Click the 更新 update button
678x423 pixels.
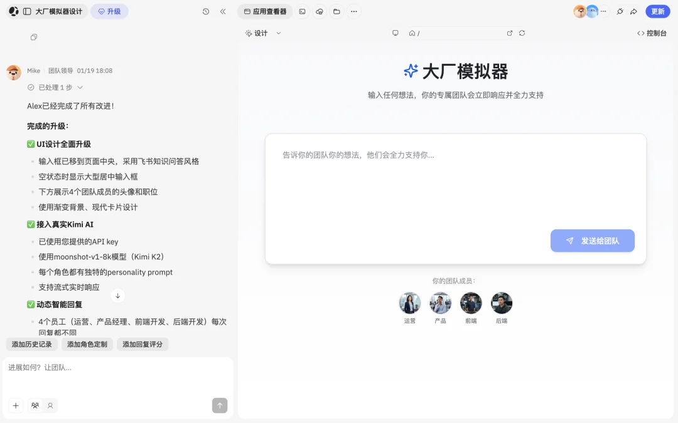click(657, 11)
